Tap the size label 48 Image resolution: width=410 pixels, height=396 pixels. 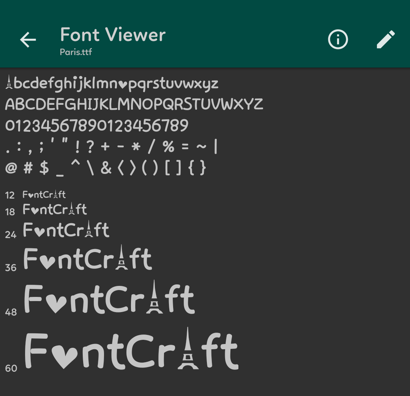(x=11, y=312)
